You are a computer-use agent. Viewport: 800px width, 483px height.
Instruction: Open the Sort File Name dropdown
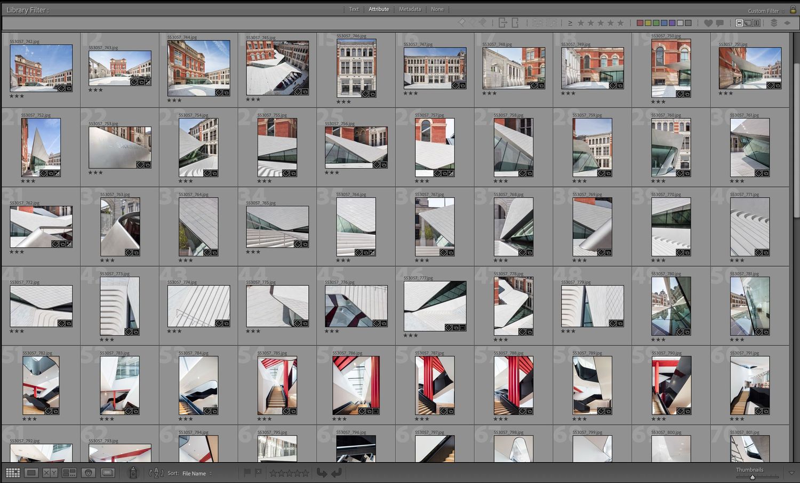tap(197, 473)
